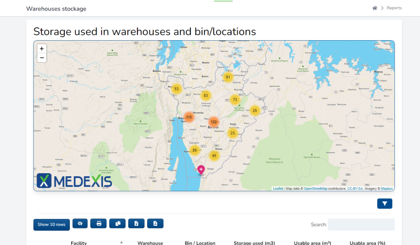The width and height of the screenshot is (420, 245).
Task: Open the OpenStreetMap attribution link
Action: [316, 189]
